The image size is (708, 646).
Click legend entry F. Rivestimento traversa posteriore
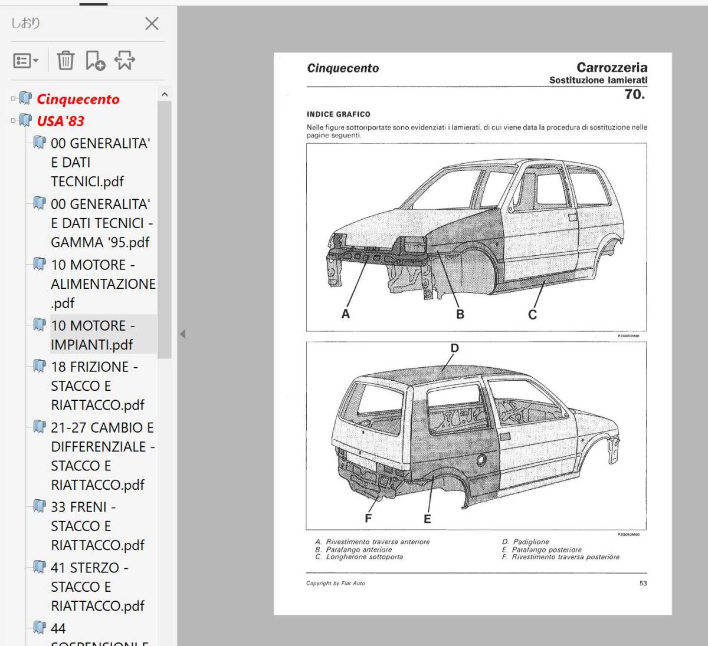561,557
